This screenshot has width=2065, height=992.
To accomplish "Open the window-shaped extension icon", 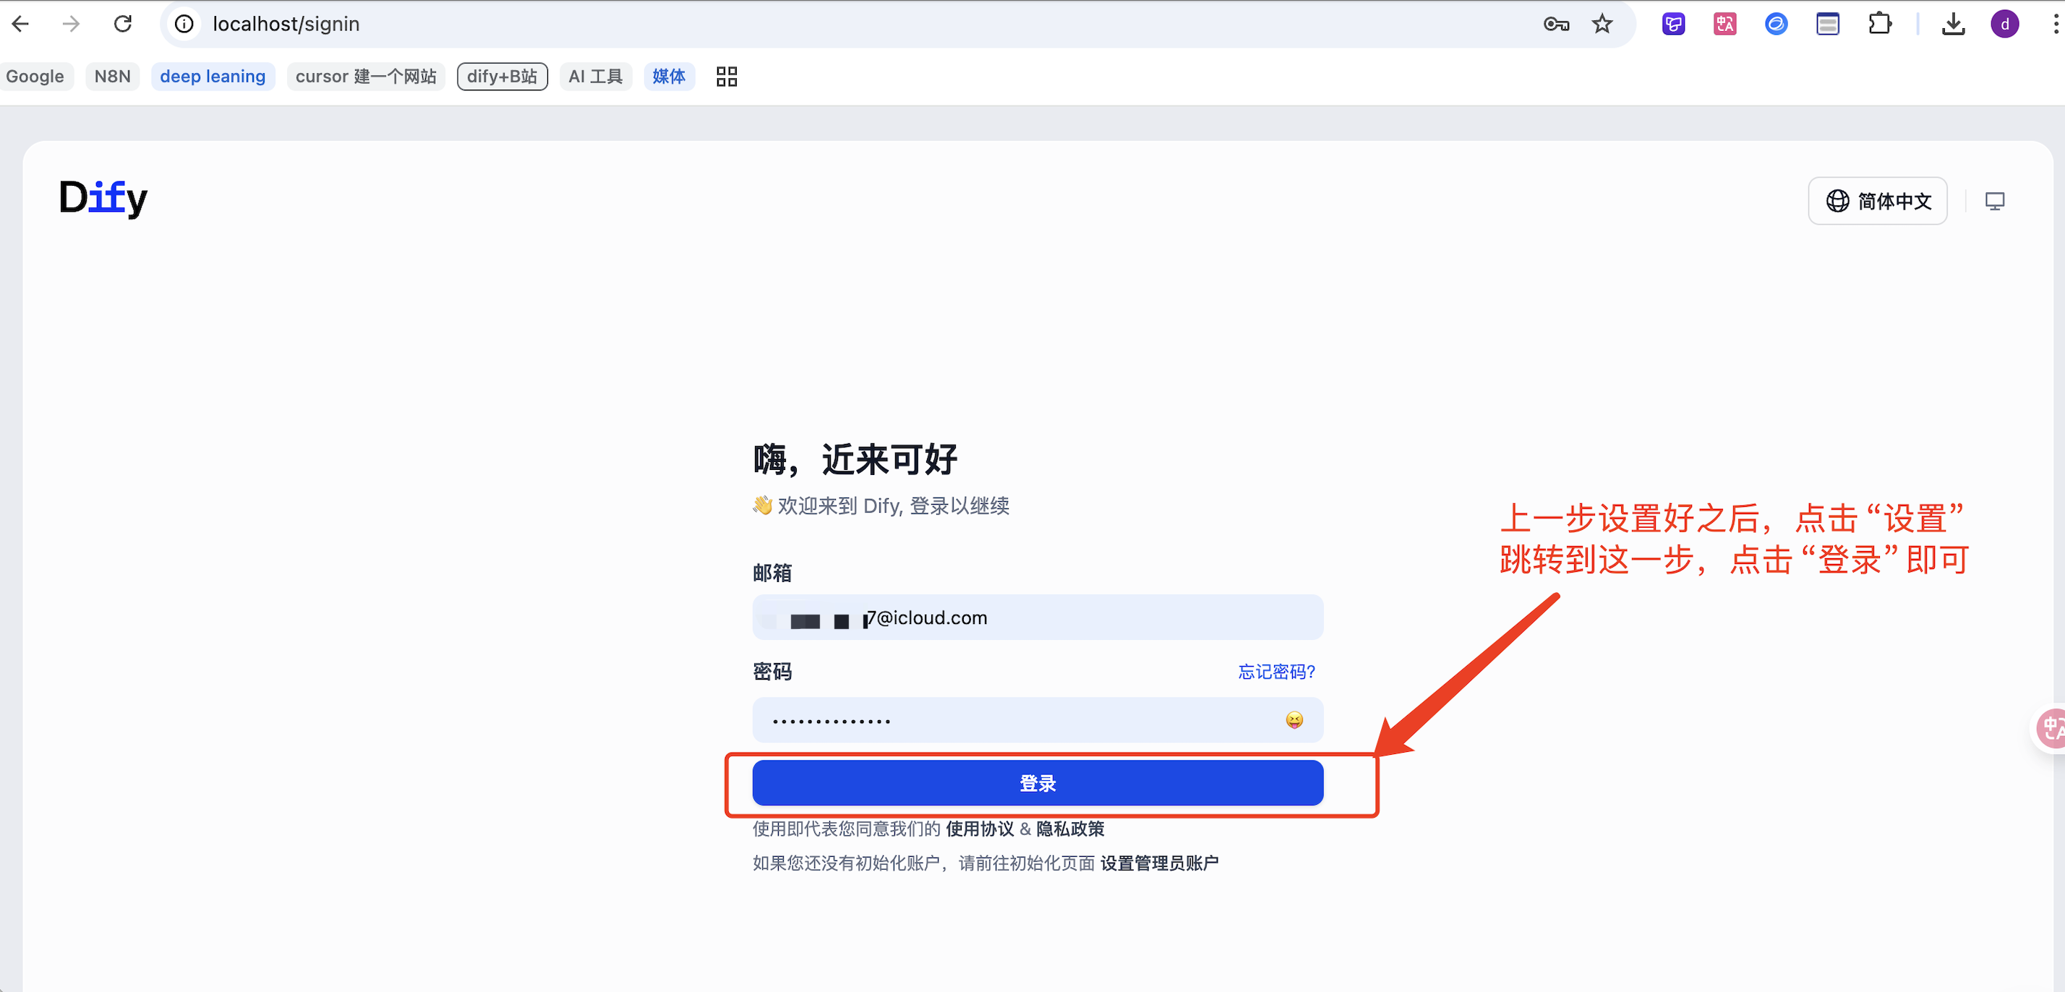I will pyautogui.click(x=1828, y=24).
